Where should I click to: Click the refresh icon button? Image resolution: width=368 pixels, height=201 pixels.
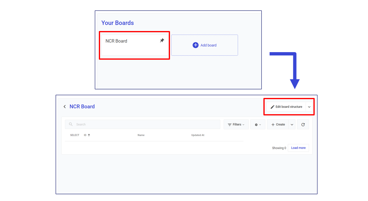pyautogui.click(x=303, y=124)
